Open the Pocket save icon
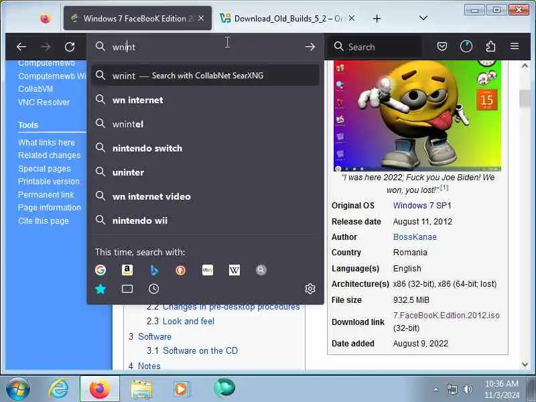Viewport: 536px width, 402px height. (x=442, y=46)
